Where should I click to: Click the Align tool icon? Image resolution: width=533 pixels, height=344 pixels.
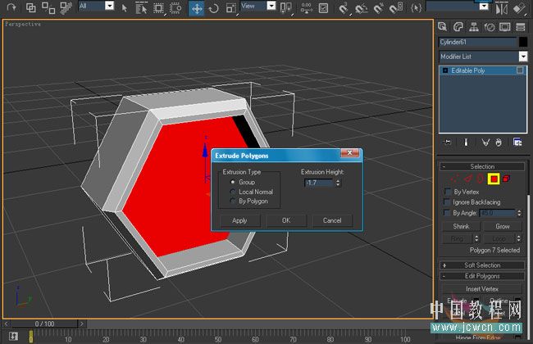[519, 8]
